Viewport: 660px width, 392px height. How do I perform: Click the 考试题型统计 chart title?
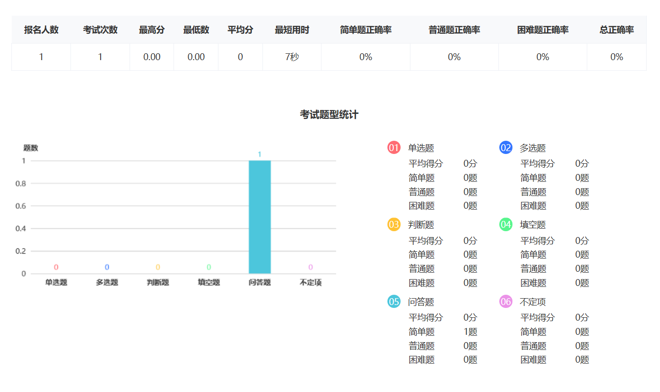pos(329,115)
